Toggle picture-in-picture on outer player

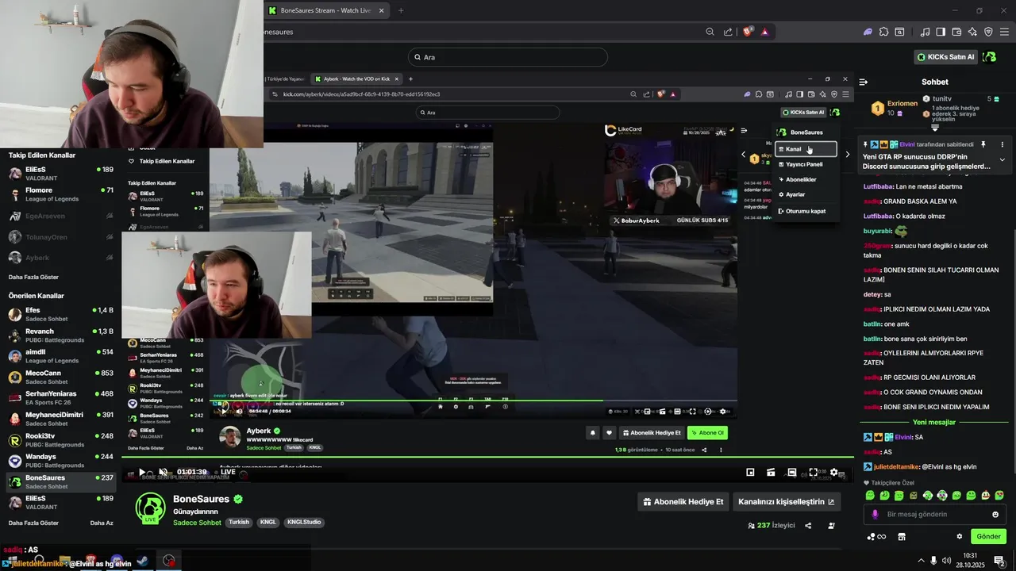point(750,472)
